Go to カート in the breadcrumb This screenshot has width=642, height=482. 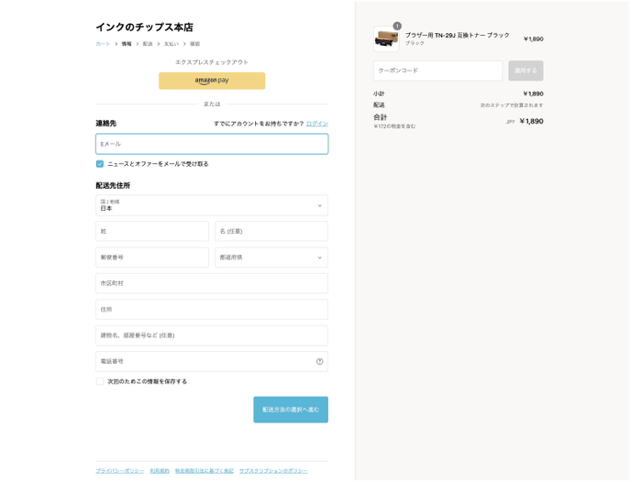click(x=103, y=44)
